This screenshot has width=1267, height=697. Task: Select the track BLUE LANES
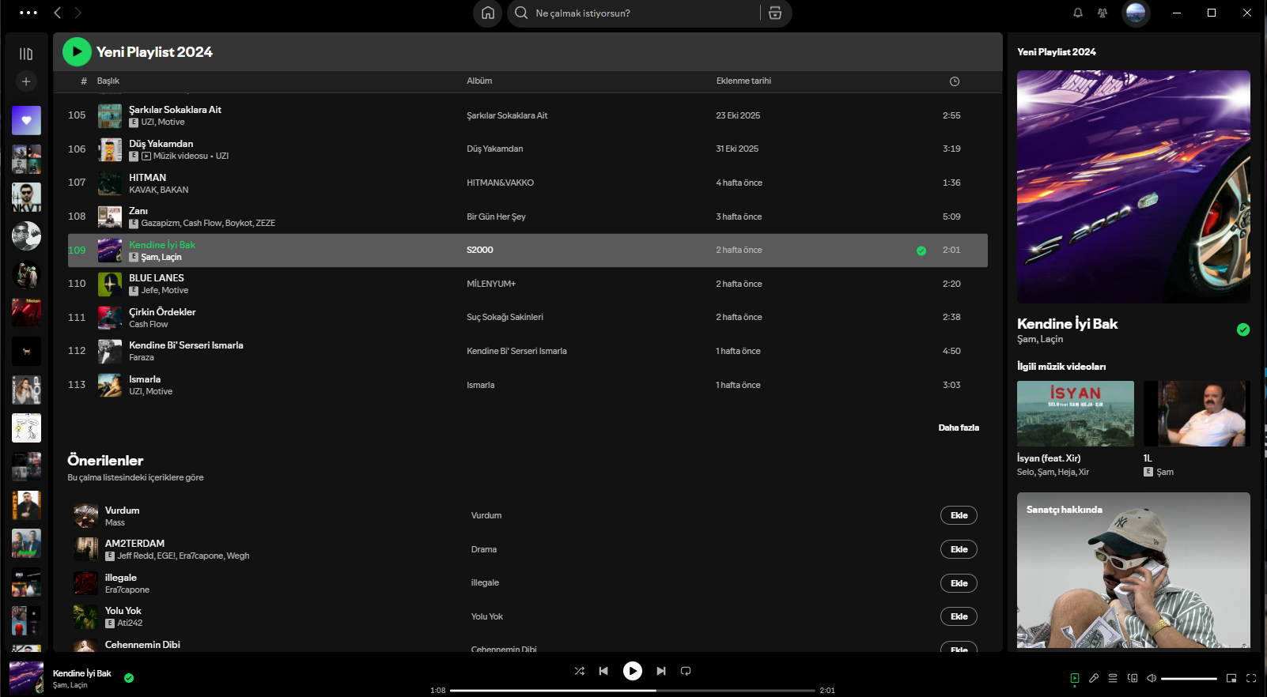coord(157,278)
